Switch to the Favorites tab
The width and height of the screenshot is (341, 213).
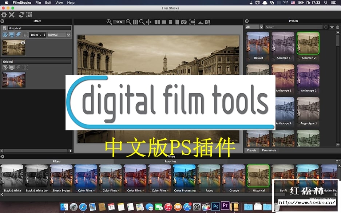[170, 161]
